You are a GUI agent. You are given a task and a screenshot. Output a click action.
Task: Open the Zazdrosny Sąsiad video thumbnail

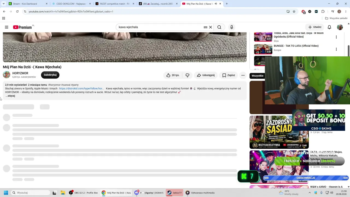tap(279, 132)
